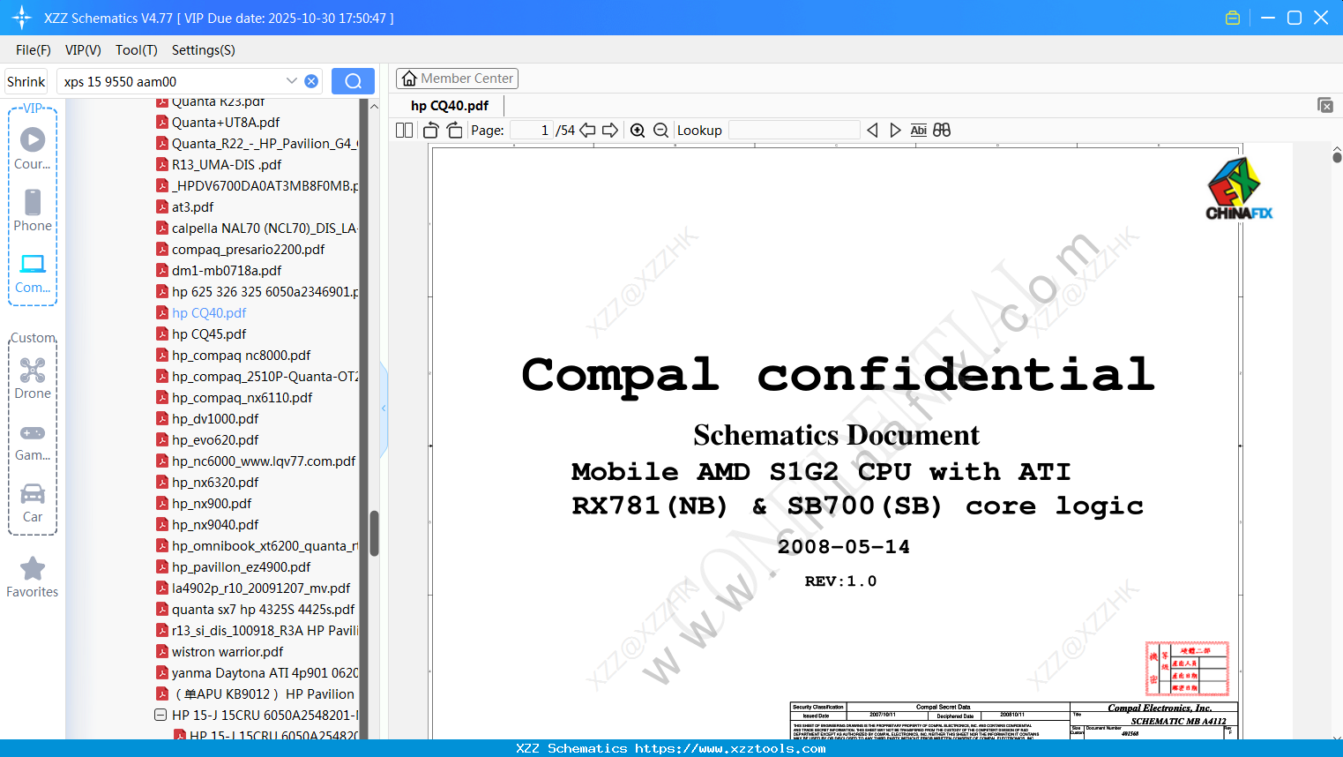The height and width of the screenshot is (757, 1343).
Task: Open at3.pdf
Action: (192, 207)
